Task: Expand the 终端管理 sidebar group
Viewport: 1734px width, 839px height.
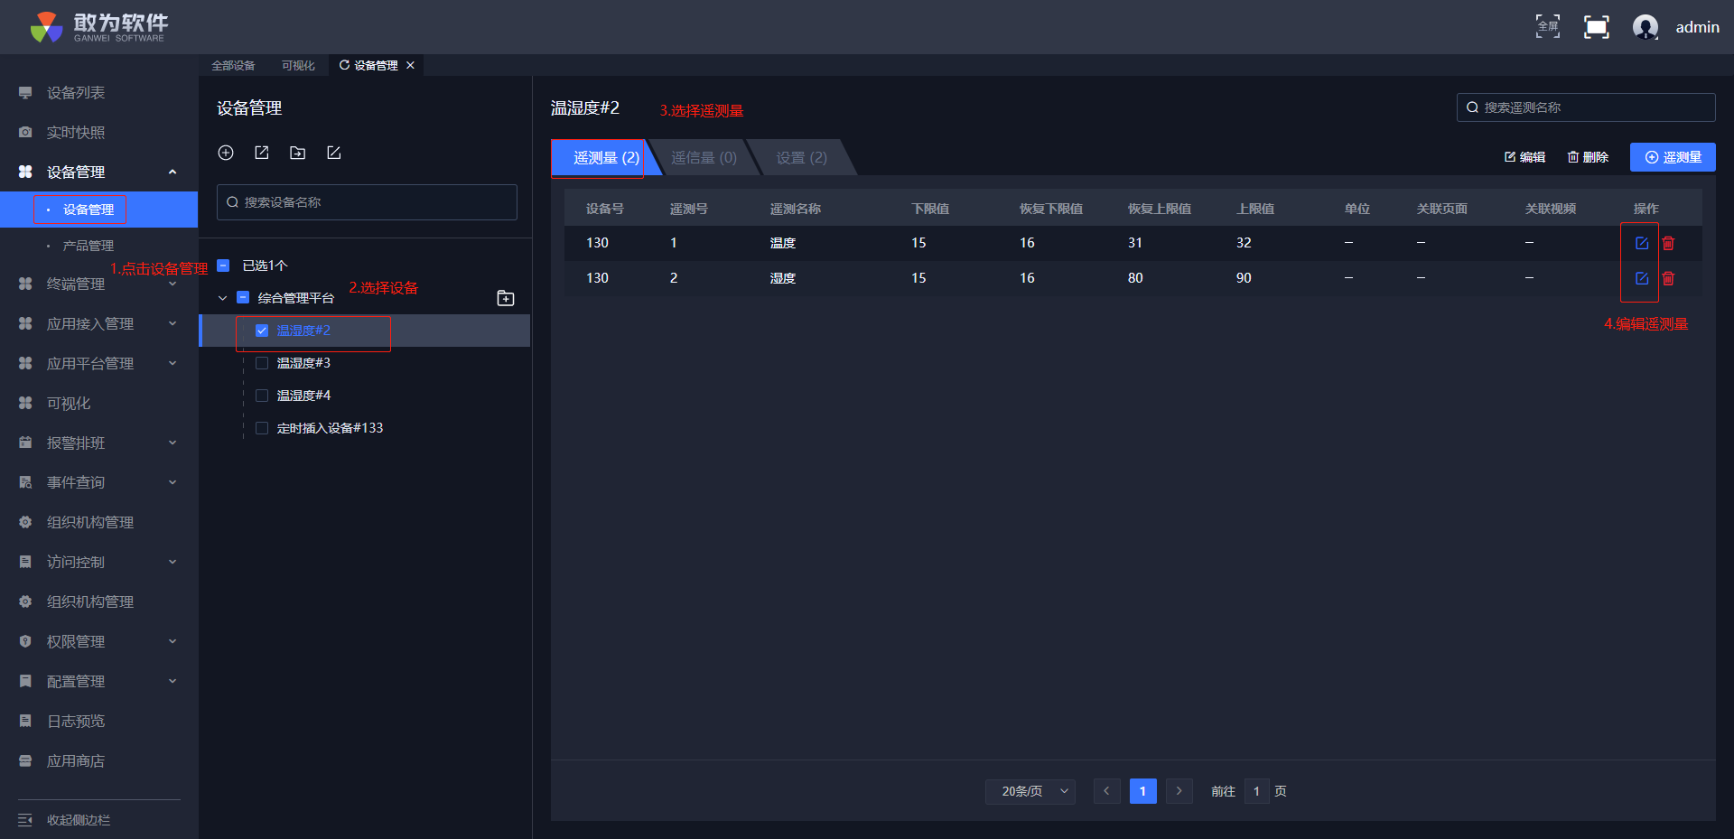Action: click(172, 284)
